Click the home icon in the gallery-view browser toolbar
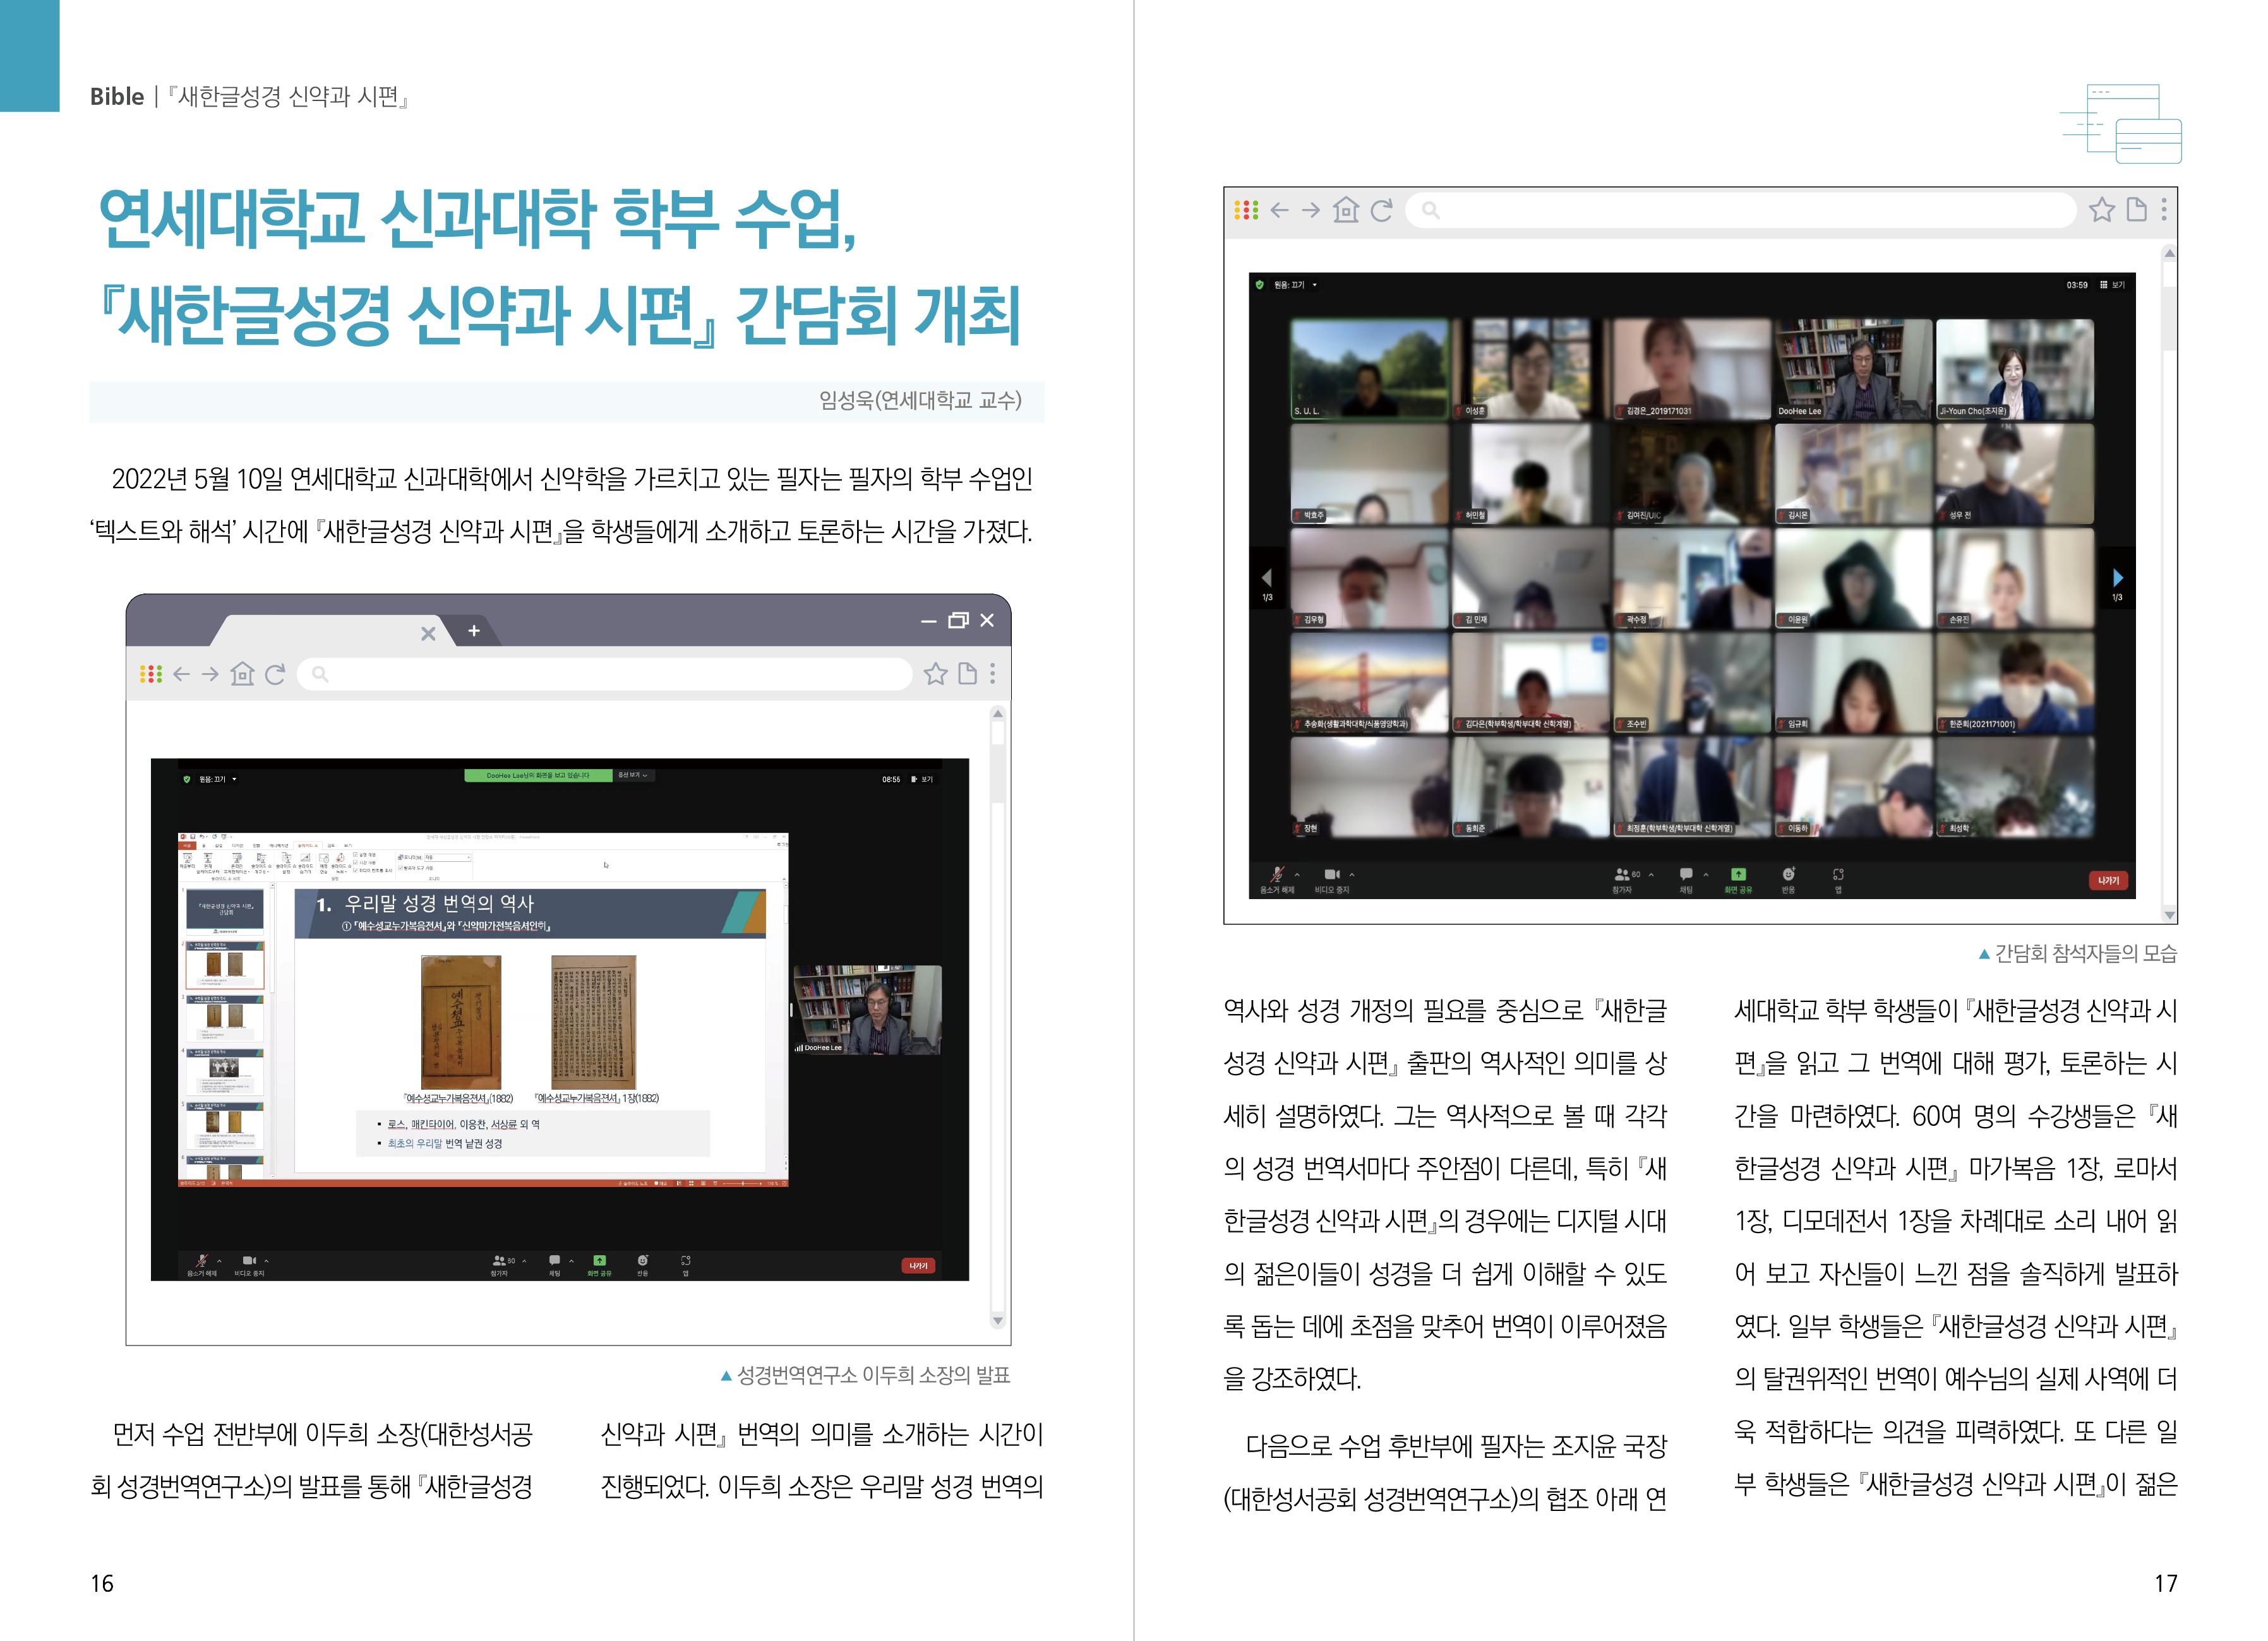 pyautogui.click(x=1346, y=210)
